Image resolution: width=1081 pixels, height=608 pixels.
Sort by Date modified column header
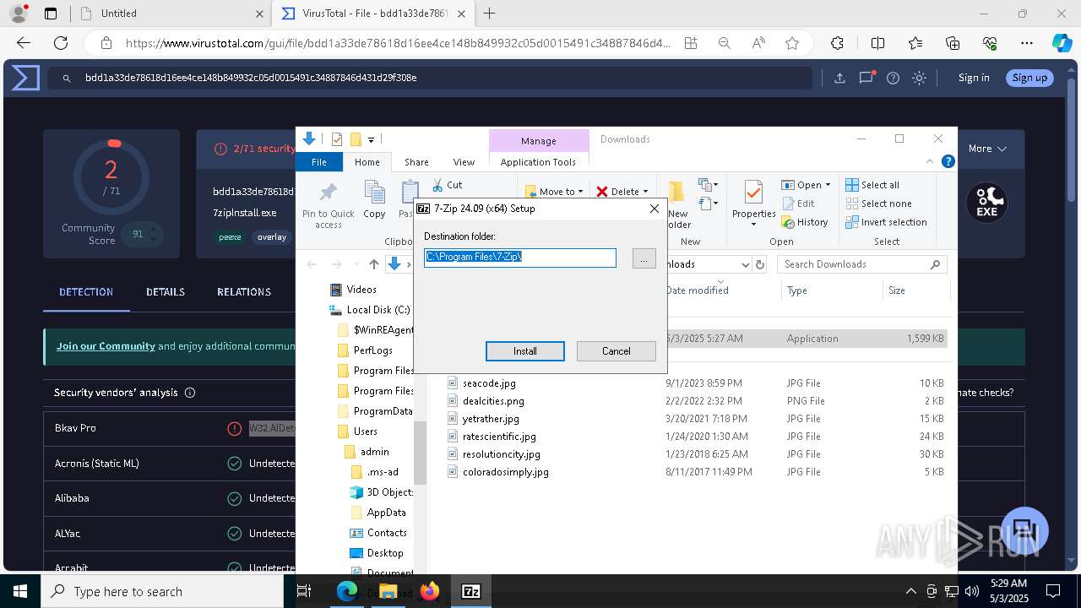tap(697, 290)
